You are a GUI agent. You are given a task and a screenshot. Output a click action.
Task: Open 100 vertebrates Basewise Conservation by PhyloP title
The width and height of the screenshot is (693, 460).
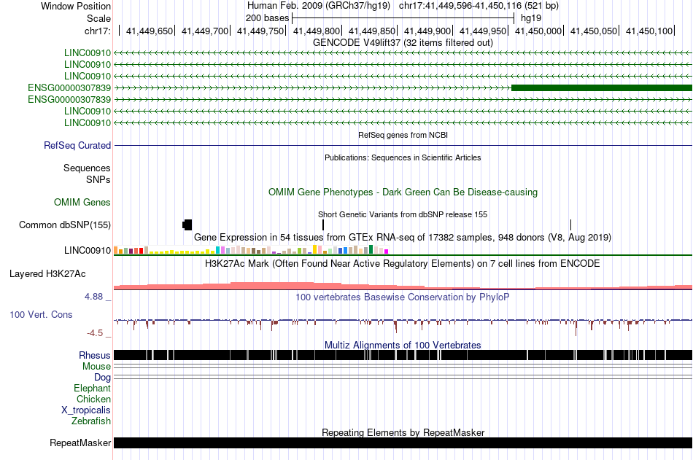pos(403,297)
